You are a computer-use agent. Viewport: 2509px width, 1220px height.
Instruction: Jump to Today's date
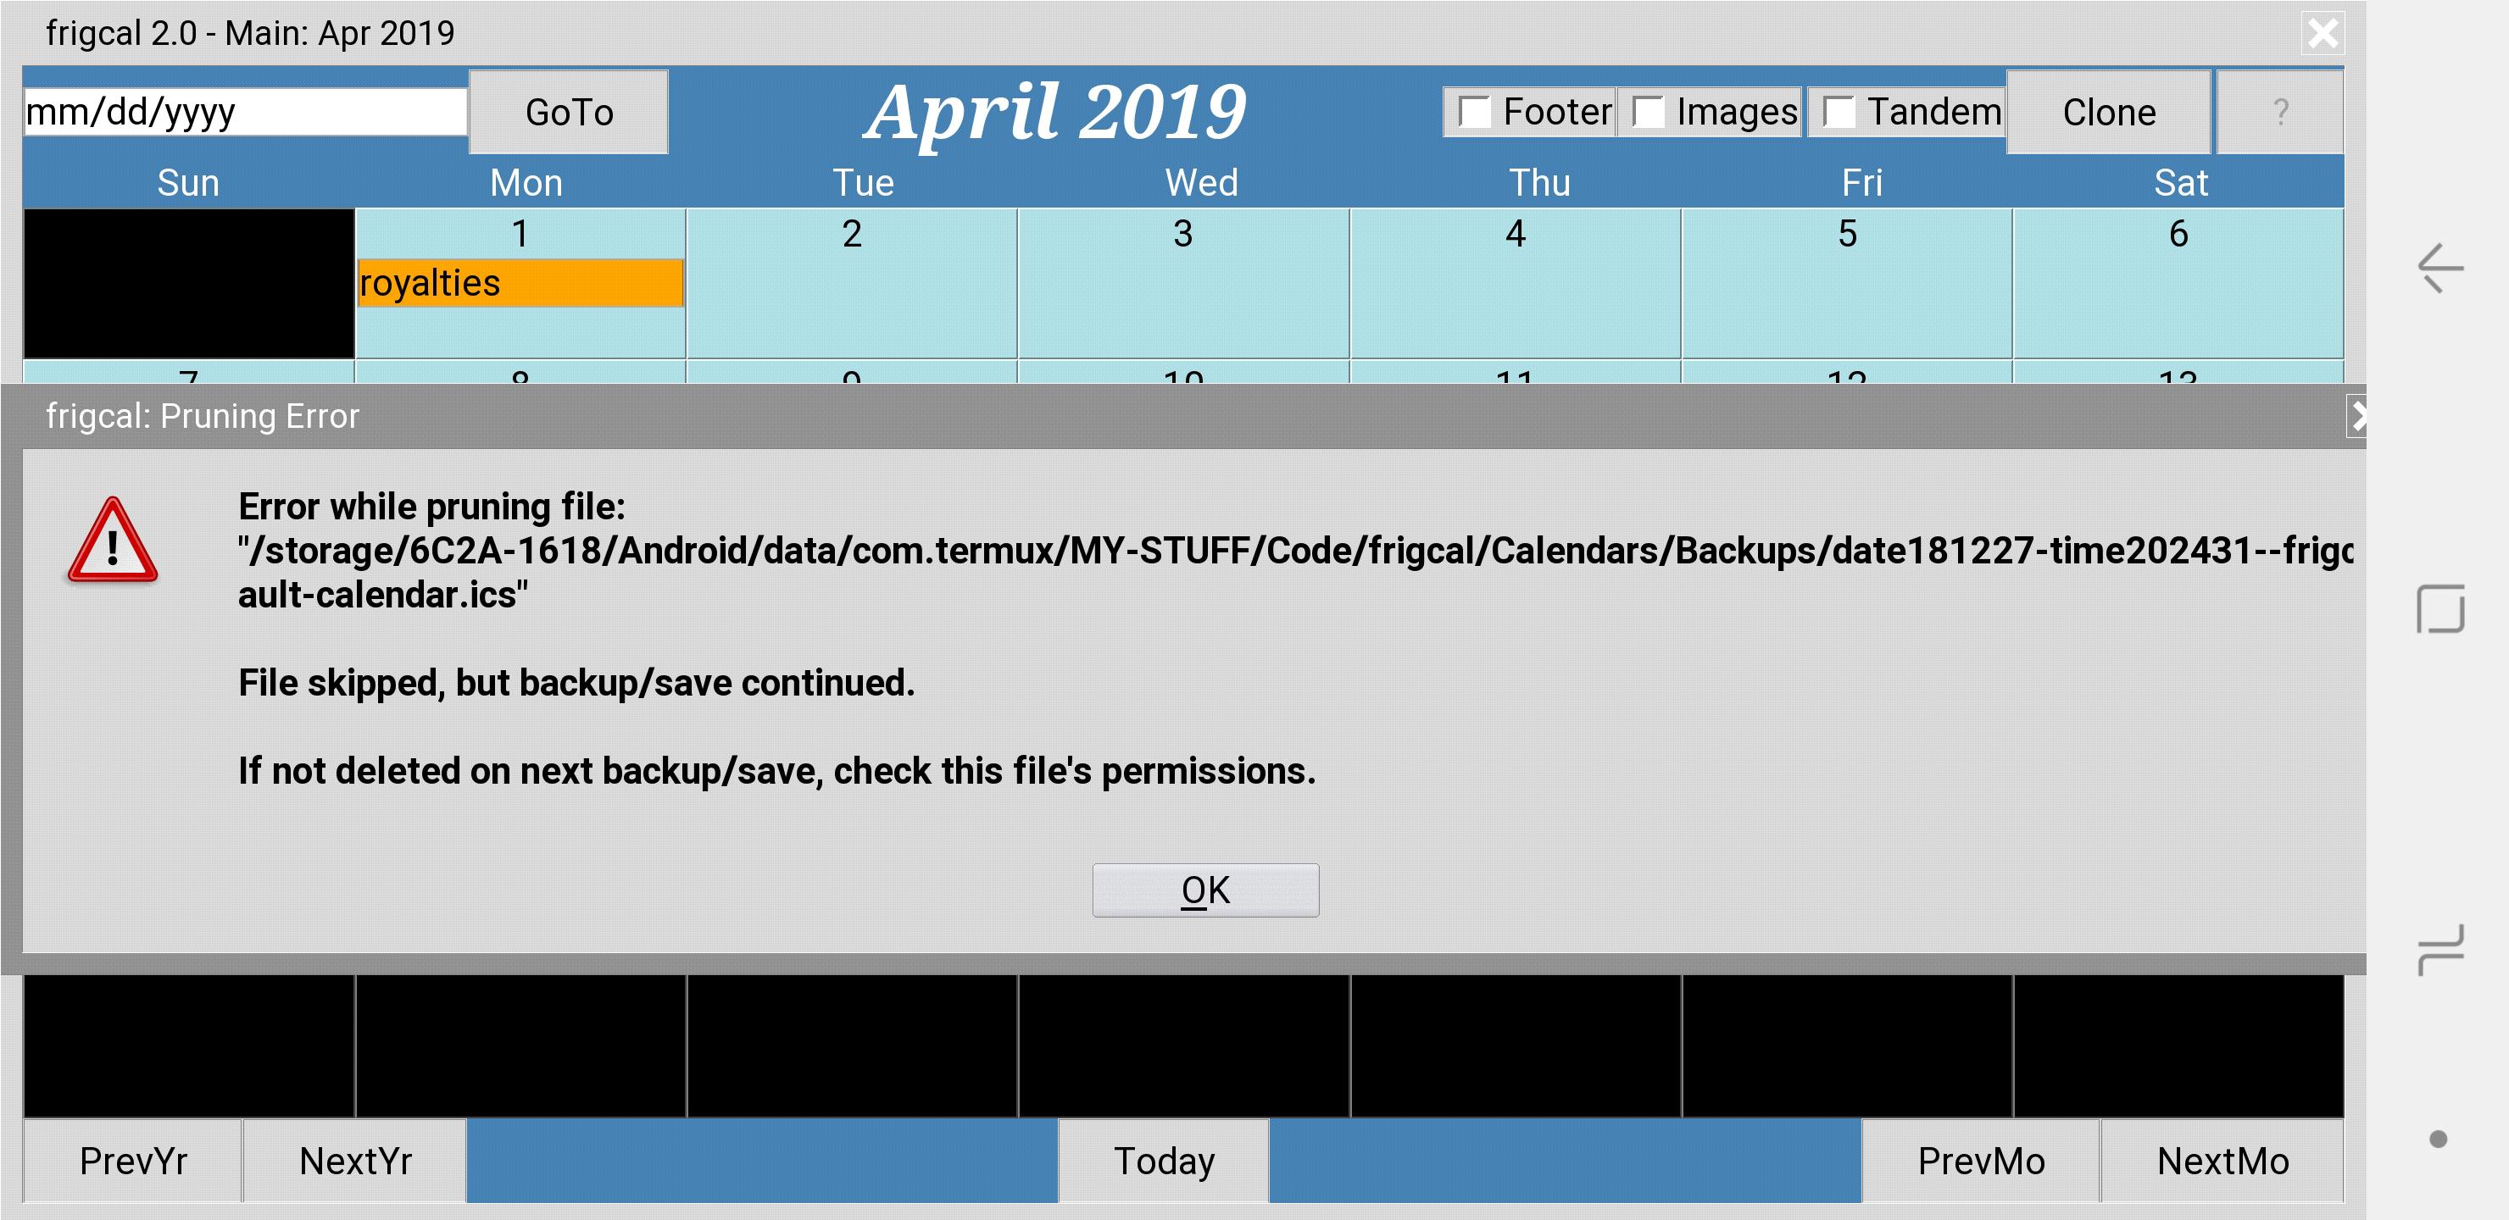coord(1163,1161)
